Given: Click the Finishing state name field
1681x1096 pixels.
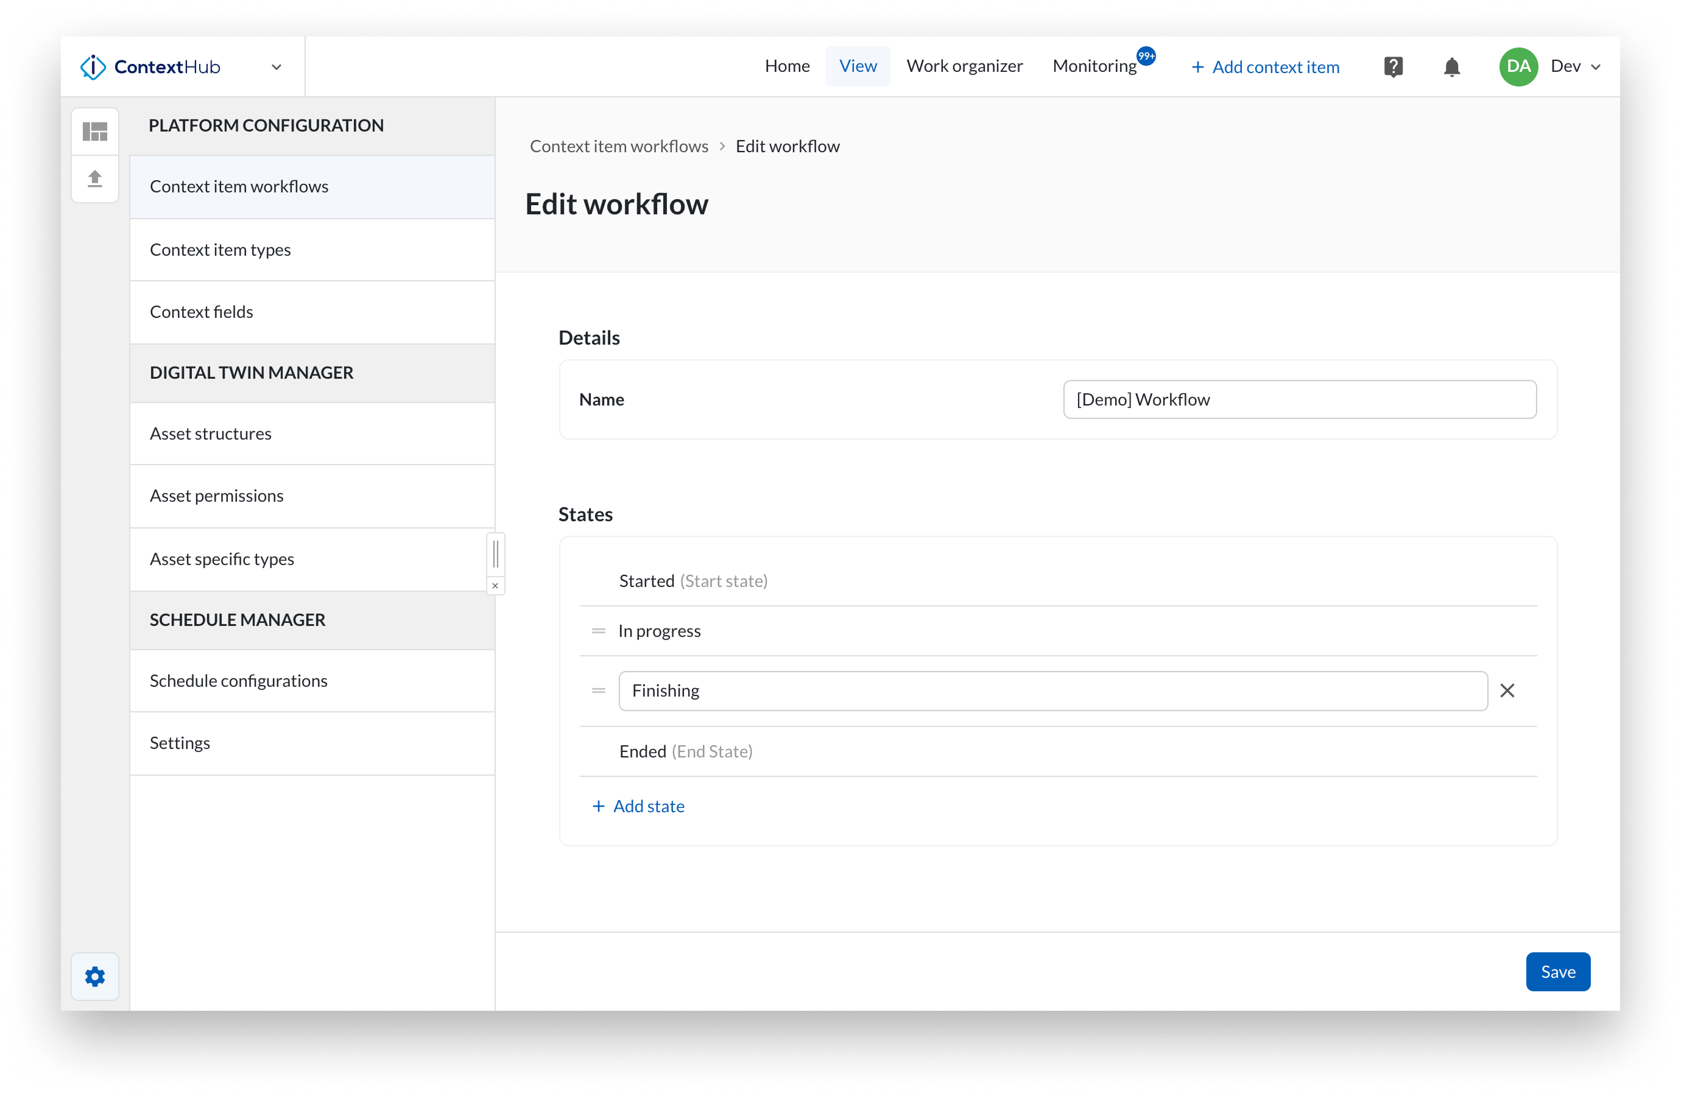Looking at the screenshot, I should tap(1053, 690).
